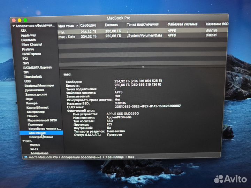Click the AppleAPFSMedia value

pyautogui.click(x=119, y=117)
